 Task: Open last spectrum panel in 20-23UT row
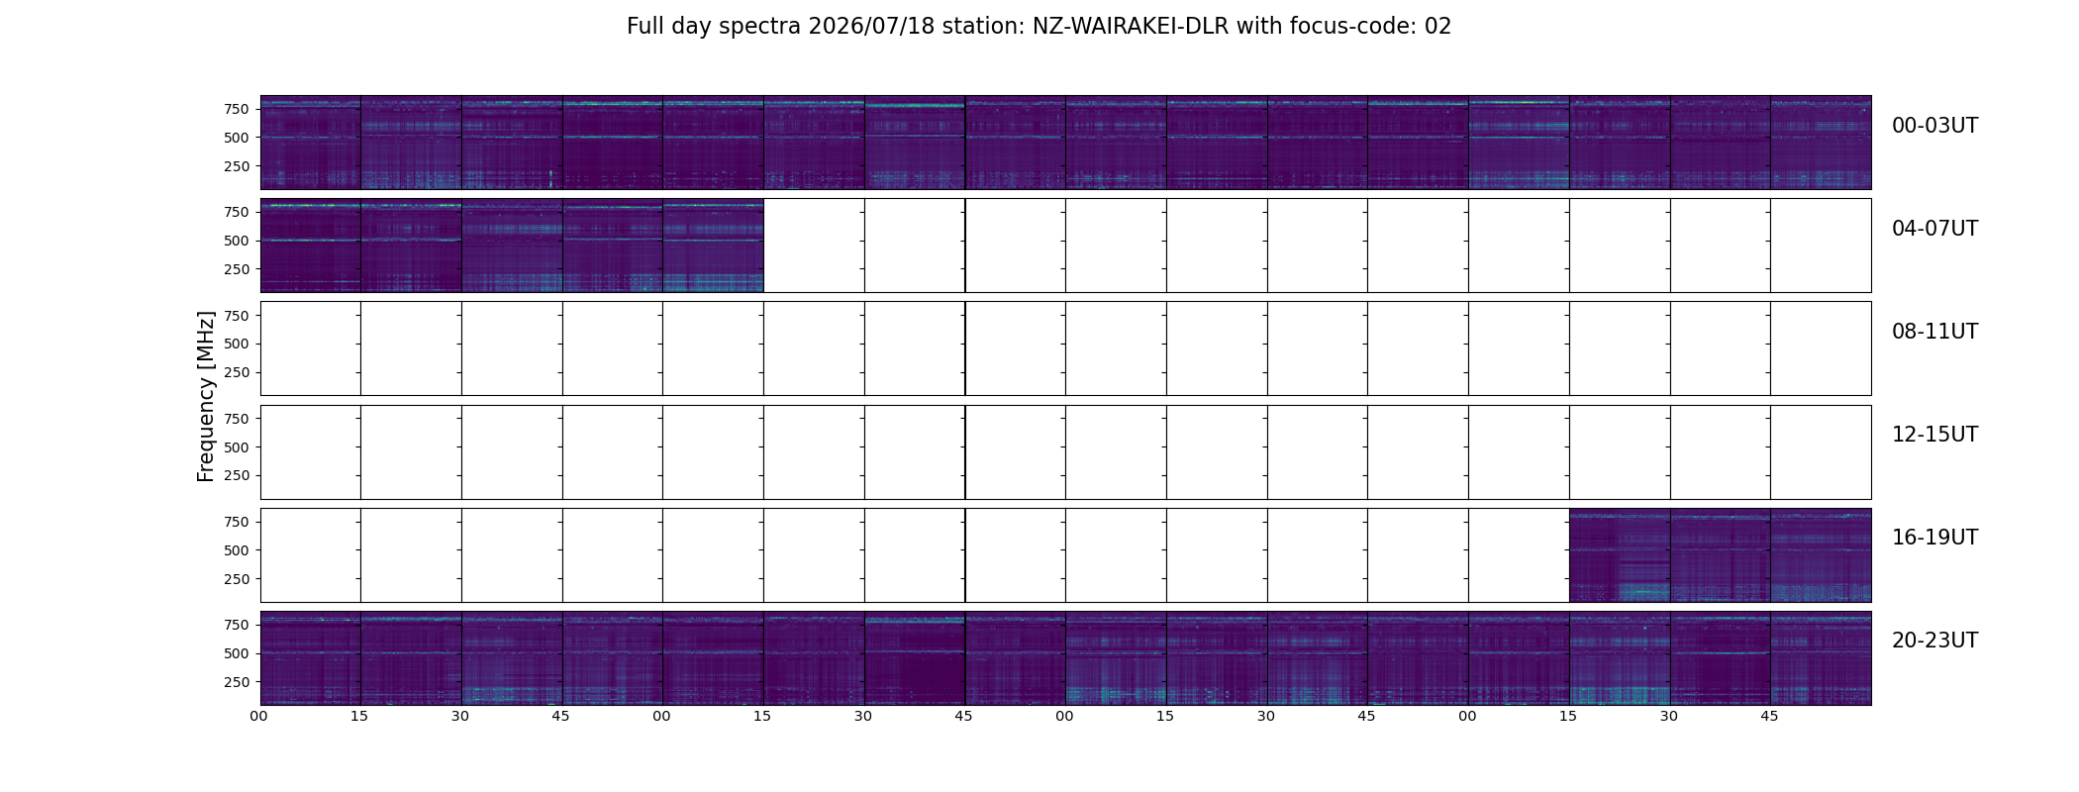click(x=1821, y=657)
